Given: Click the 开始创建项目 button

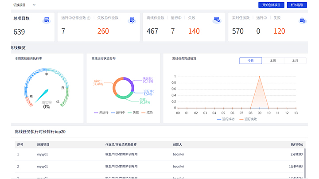Looking at the screenshot, I should pyautogui.click(x=271, y=5).
